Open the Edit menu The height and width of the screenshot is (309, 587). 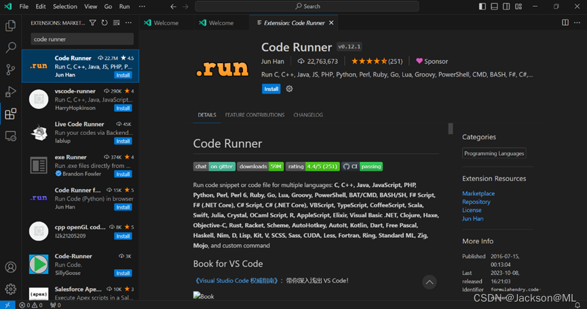(x=41, y=6)
